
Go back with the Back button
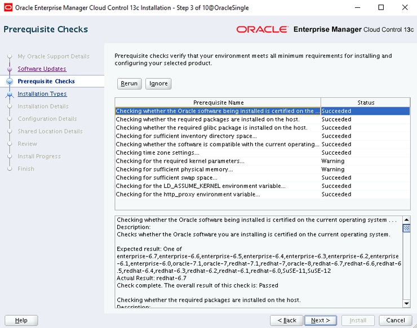[287, 320]
